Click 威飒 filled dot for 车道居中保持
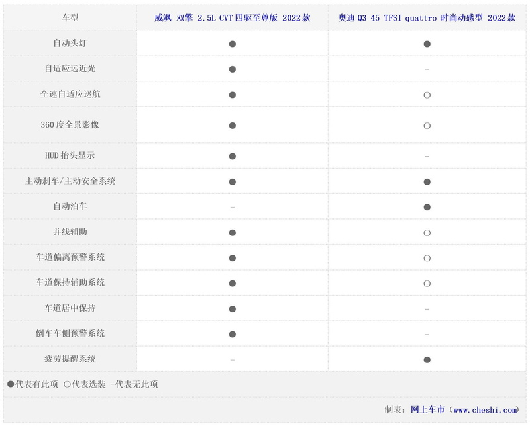The height and width of the screenshot is (426, 530). 233,309
